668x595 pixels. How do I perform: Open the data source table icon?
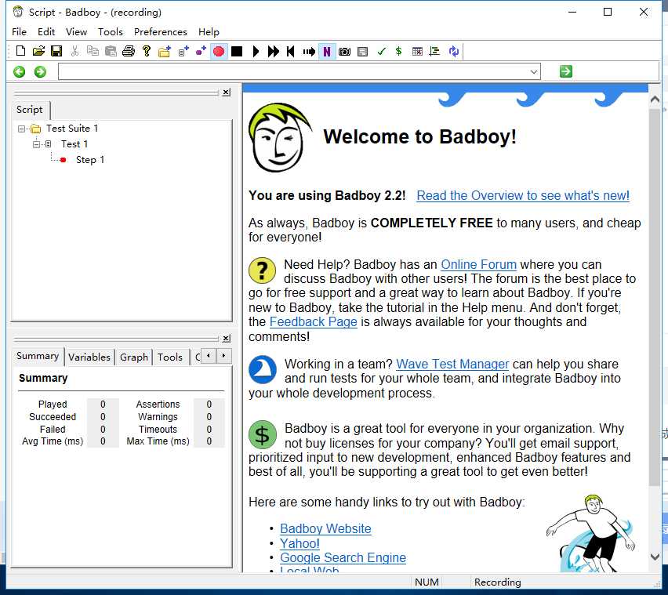coord(417,52)
